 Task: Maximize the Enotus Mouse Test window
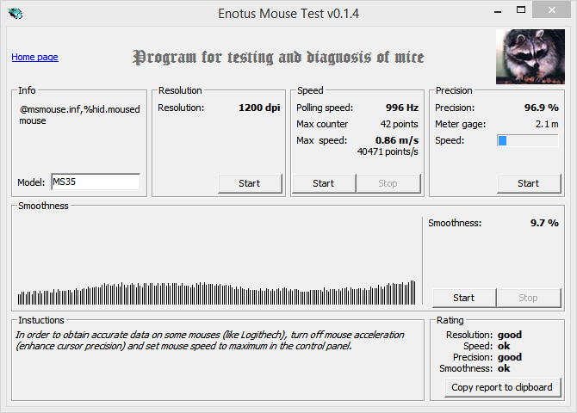521,10
